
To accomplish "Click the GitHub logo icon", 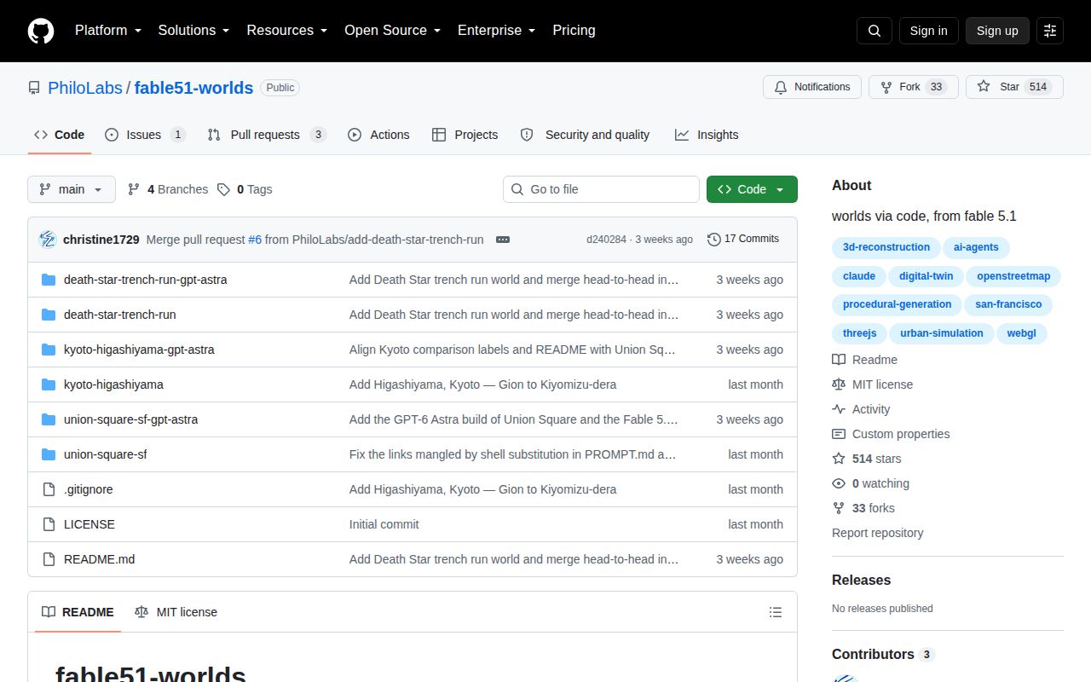I will tap(41, 31).
